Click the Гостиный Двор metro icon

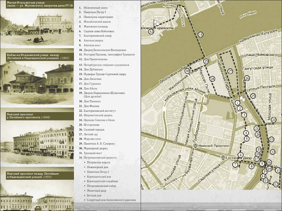click(x=223, y=158)
